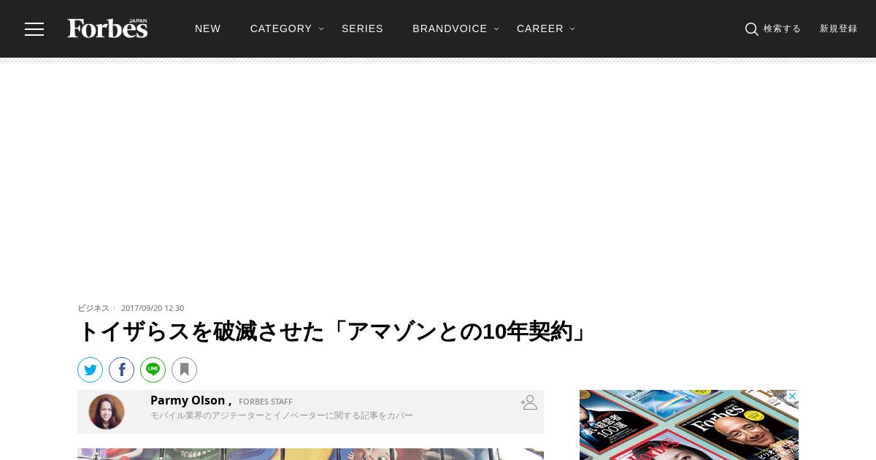Click the 検索する search link
The image size is (876, 460).
click(782, 29)
